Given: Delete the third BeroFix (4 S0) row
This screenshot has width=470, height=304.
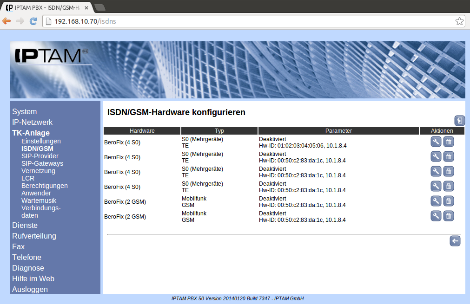Looking at the screenshot, I should click(448, 172).
